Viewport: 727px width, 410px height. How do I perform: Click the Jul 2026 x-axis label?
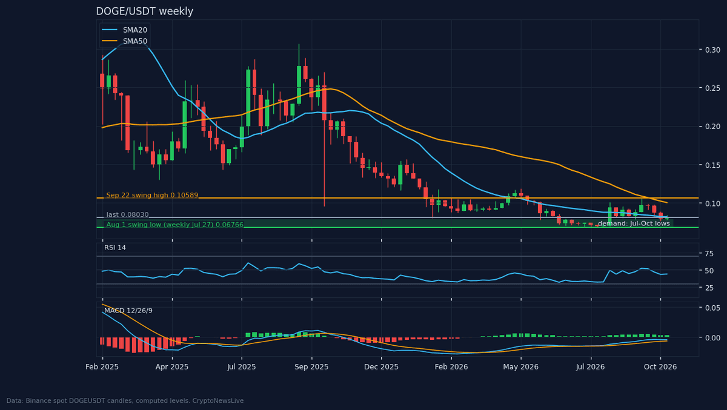[591, 366]
